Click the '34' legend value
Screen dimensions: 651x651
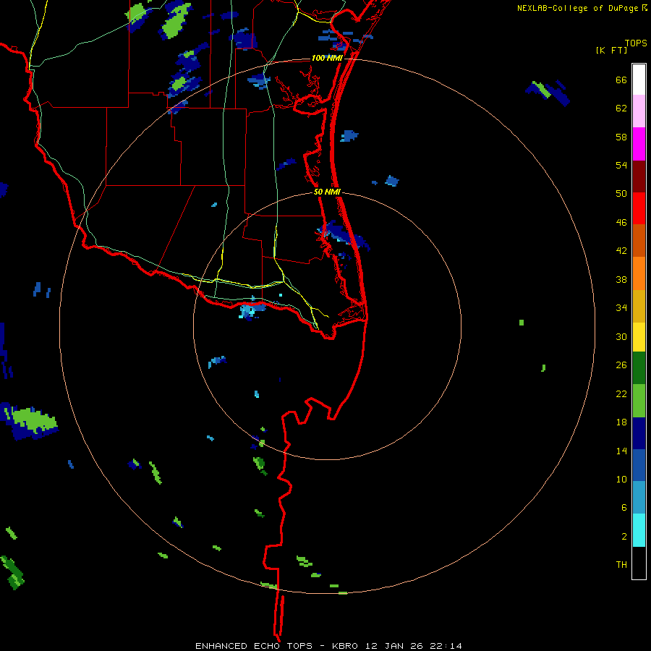coord(621,307)
